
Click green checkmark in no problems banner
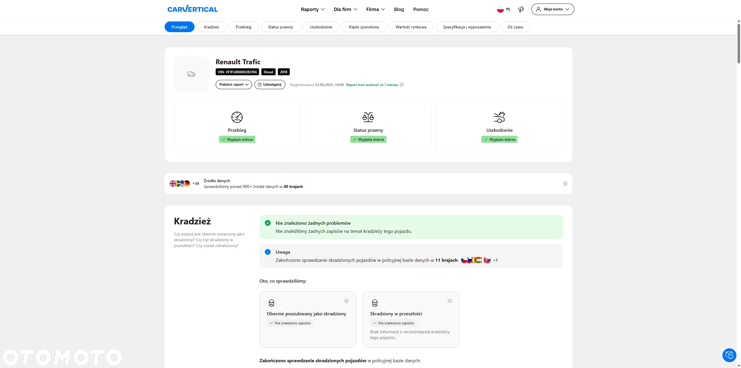click(x=268, y=223)
